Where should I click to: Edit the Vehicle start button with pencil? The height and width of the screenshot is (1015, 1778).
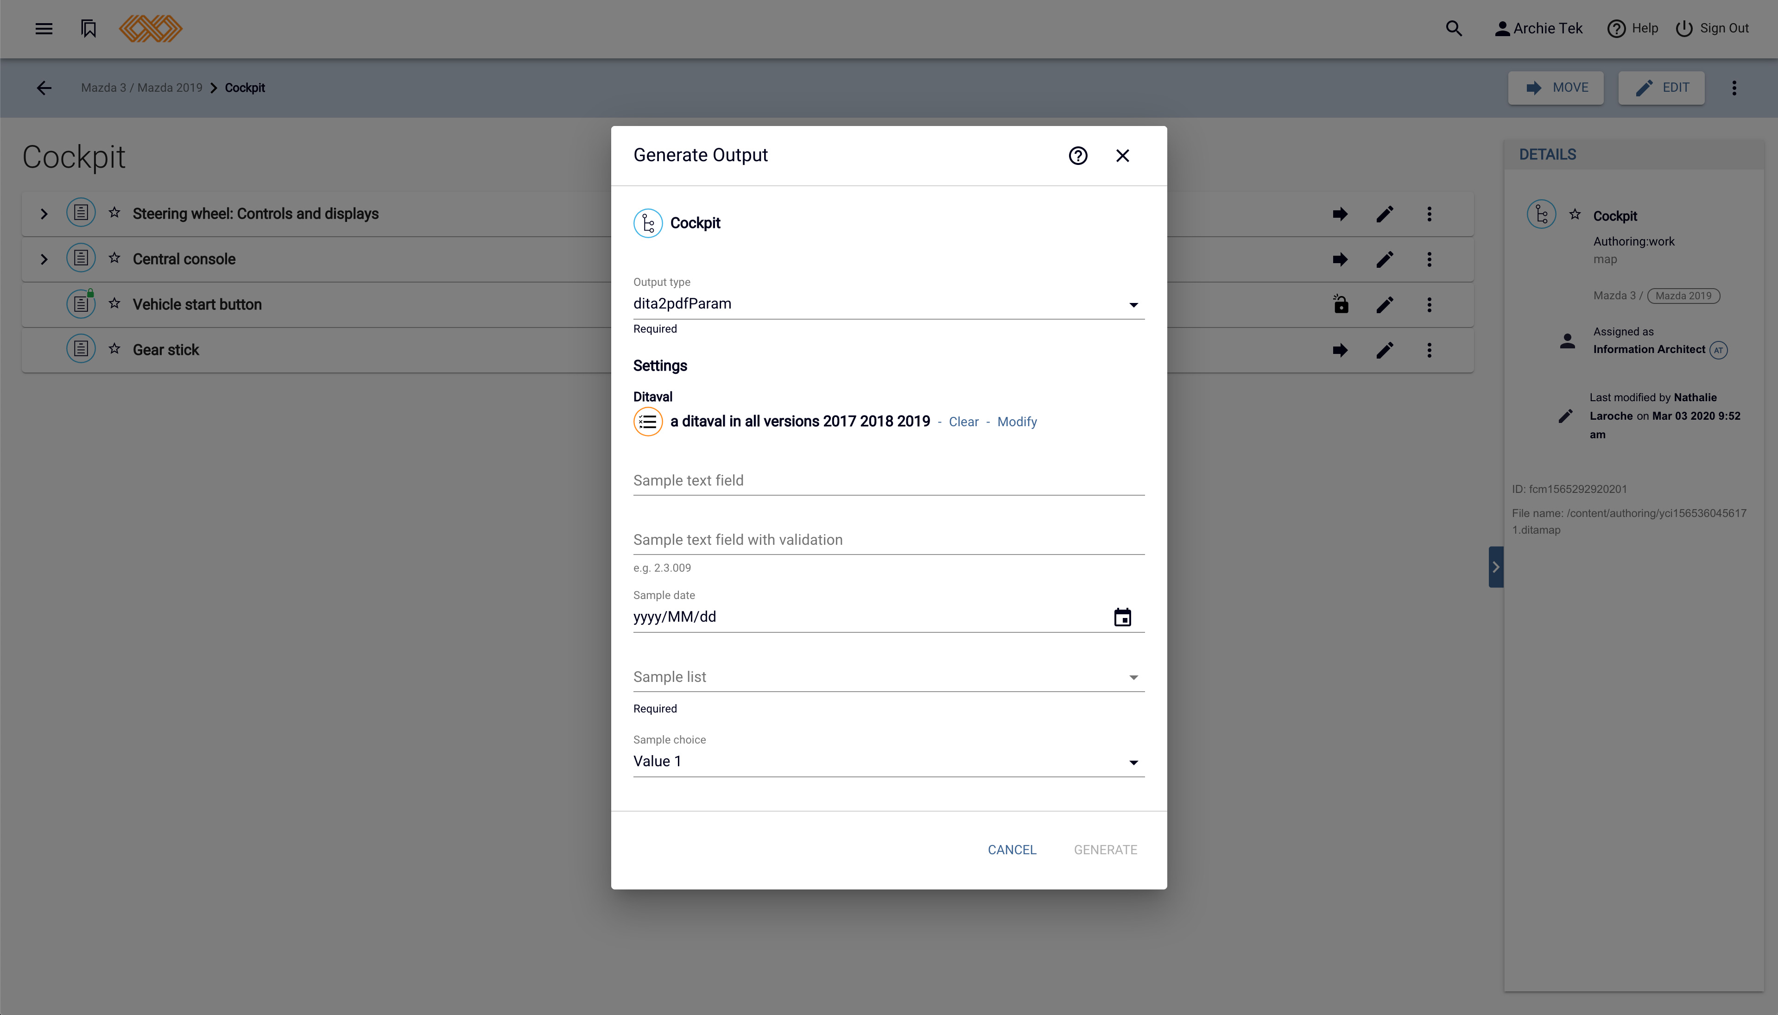coord(1385,305)
